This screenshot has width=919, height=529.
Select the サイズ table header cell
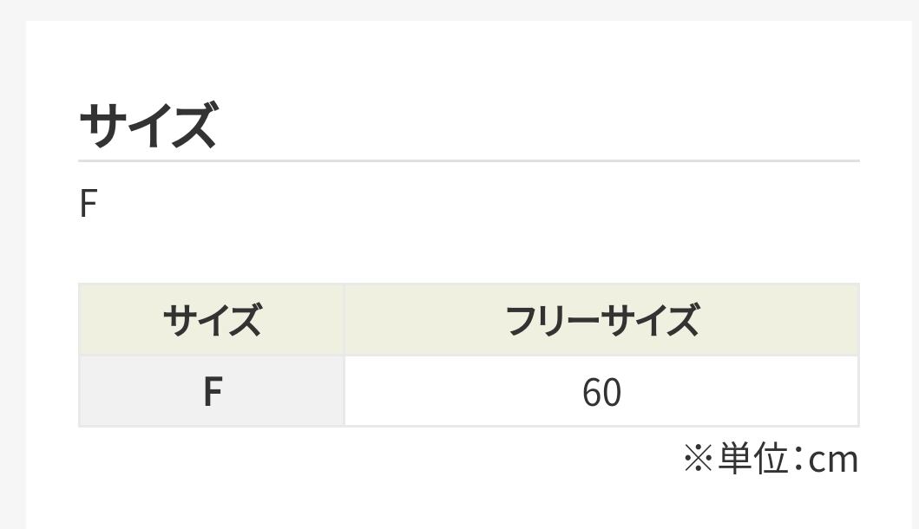coord(212,320)
